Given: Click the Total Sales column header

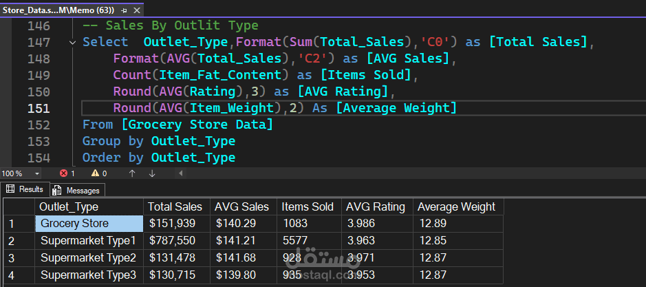Looking at the screenshot, I should click(175, 207).
